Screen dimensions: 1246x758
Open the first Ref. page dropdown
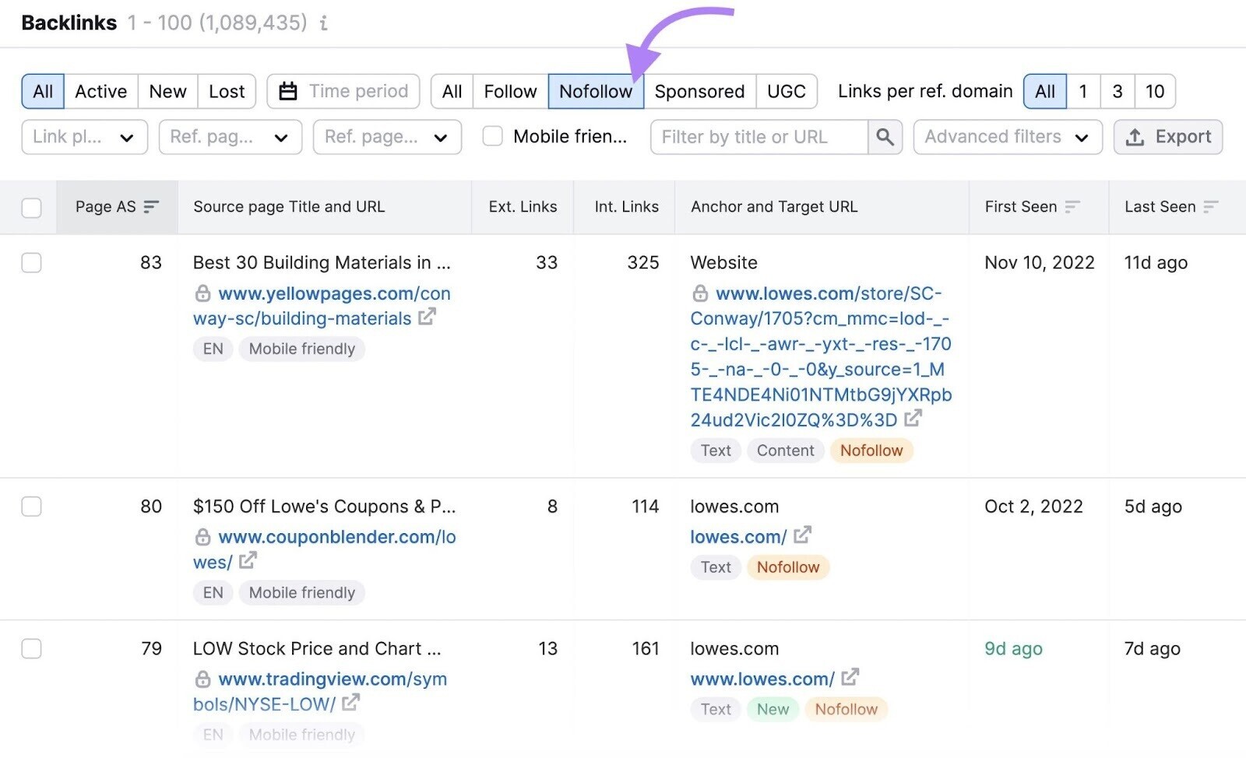pos(230,137)
